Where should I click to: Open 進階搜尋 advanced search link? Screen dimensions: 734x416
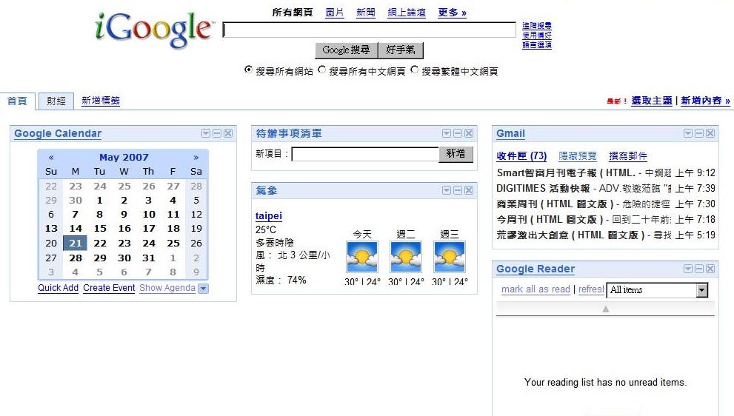(x=537, y=26)
